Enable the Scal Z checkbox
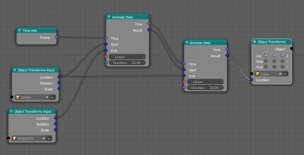The width and height of the screenshot is (304, 155). (x=283, y=67)
